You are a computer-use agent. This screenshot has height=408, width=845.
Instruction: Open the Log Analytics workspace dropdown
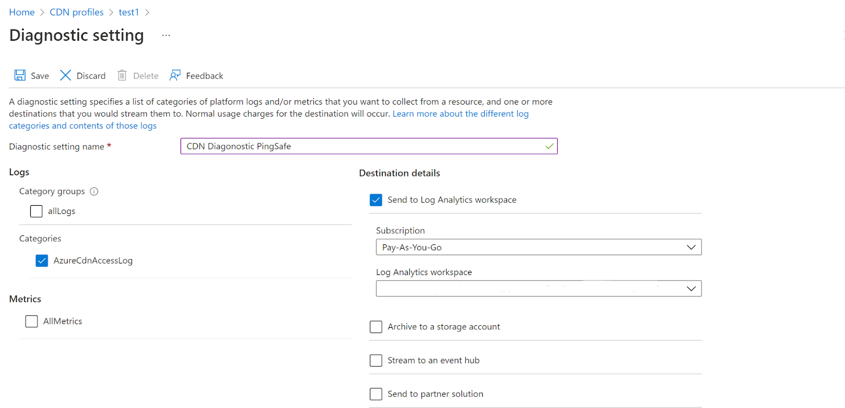point(538,289)
